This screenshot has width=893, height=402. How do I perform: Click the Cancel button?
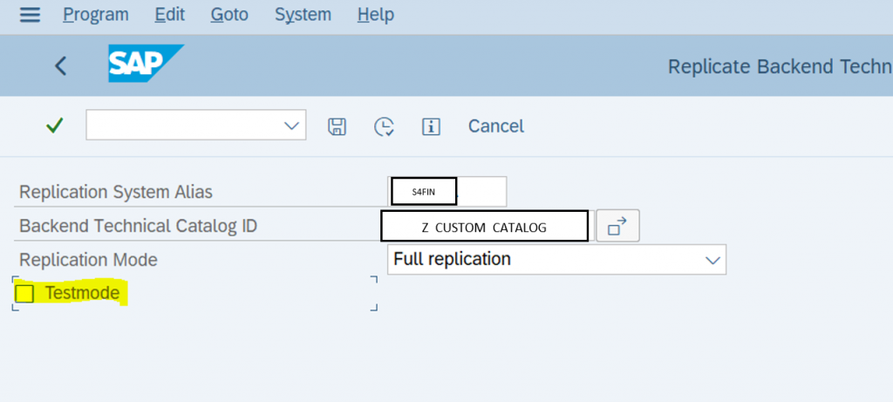[496, 126]
